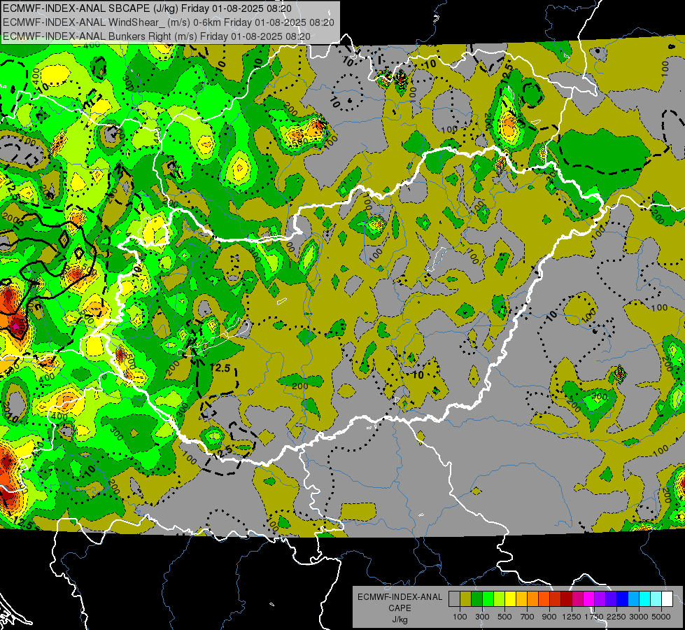Screen dimensions: 685x630
Task: Click the legend label CAPE
Action: 400,608
